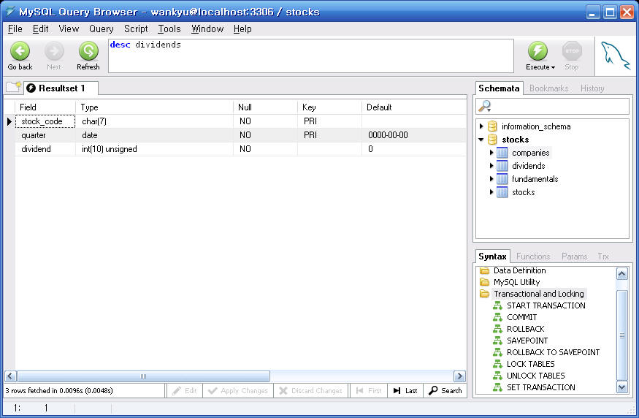The height and width of the screenshot is (418, 639).
Task: Click the int(10) unsigned type cell
Action: coord(154,149)
